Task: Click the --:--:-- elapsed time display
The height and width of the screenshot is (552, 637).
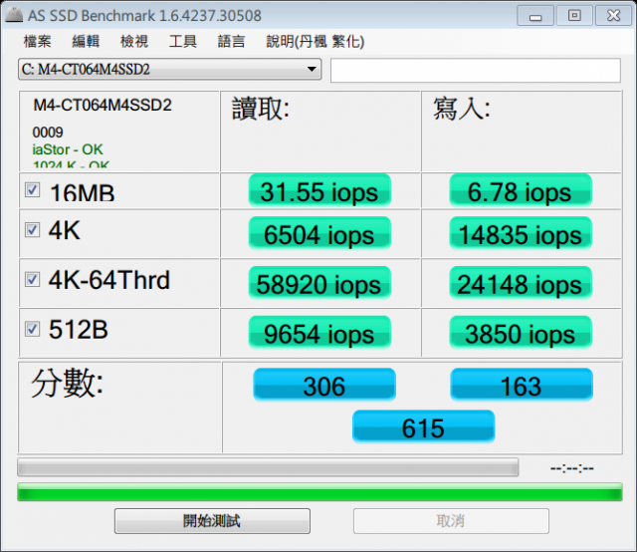Action: 571,468
